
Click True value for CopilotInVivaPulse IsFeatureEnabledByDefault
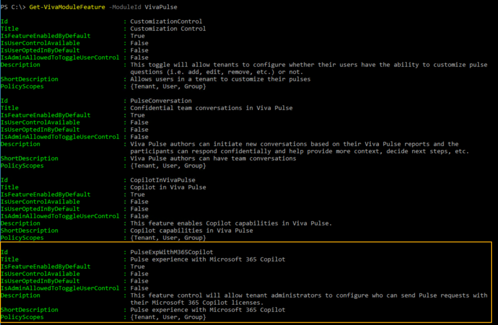tap(138, 194)
